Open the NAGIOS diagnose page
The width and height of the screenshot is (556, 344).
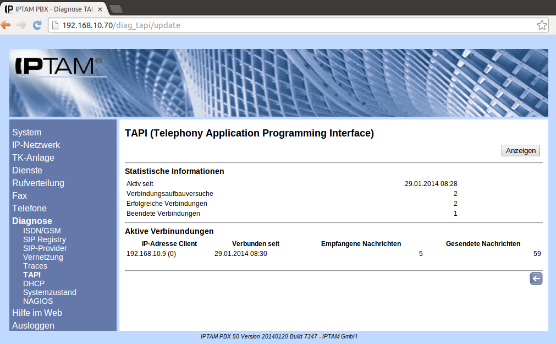pyautogui.click(x=38, y=301)
